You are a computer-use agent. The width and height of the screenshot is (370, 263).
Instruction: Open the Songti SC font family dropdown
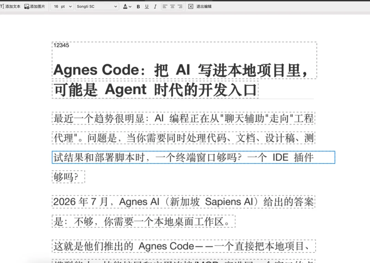(x=97, y=6)
